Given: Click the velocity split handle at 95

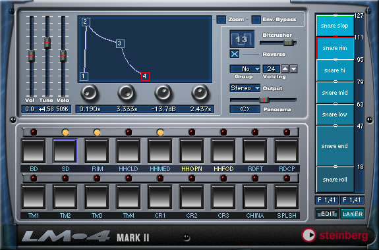Looking at the screenshot, I should 335,59.
